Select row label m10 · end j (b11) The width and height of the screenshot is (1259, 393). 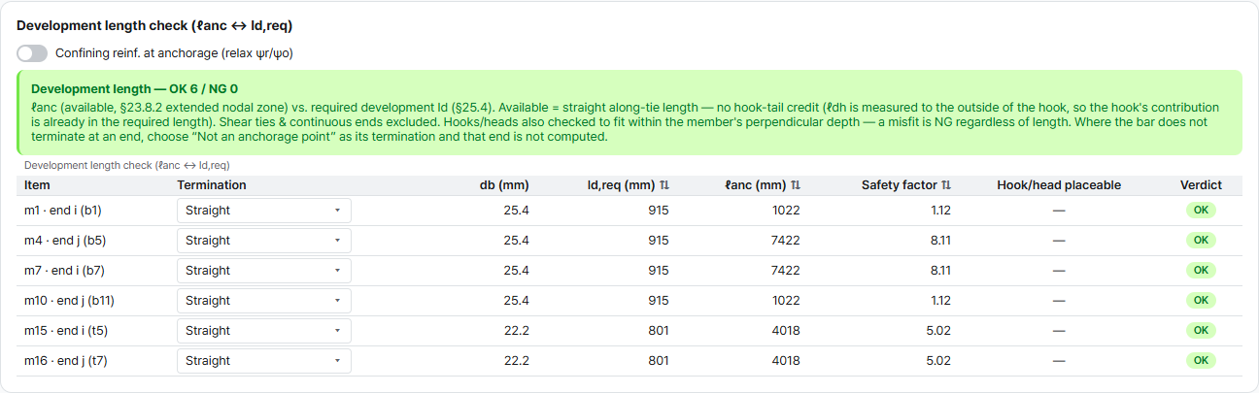coord(70,301)
